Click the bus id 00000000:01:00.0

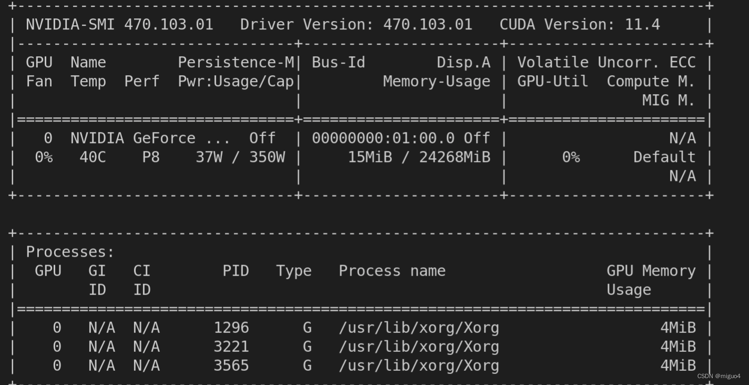point(383,138)
